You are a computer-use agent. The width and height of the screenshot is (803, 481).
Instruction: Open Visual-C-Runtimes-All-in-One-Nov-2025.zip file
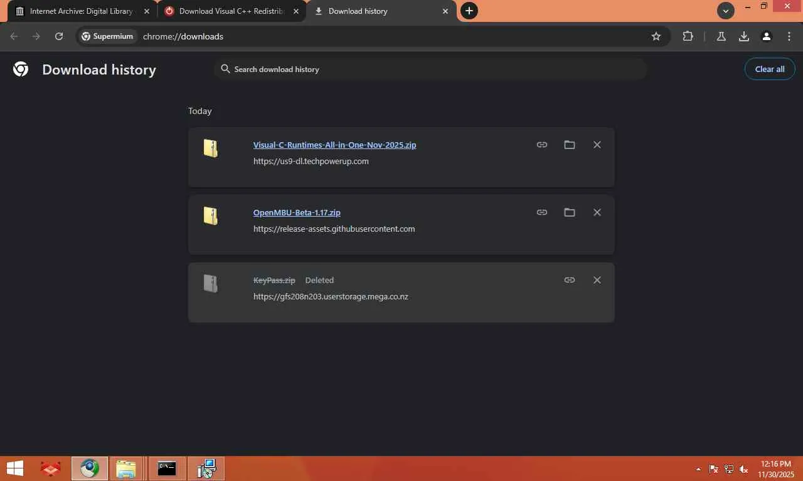pyautogui.click(x=334, y=145)
